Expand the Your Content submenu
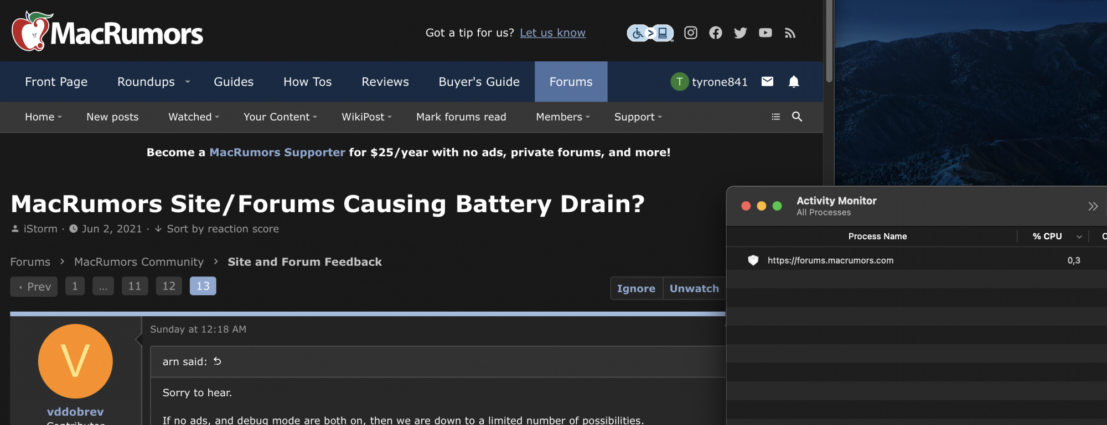Screen dimensions: 1107x425 coord(315,117)
